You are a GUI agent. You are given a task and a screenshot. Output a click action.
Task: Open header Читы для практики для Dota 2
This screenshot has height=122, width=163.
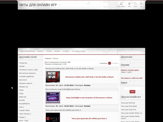63,110
